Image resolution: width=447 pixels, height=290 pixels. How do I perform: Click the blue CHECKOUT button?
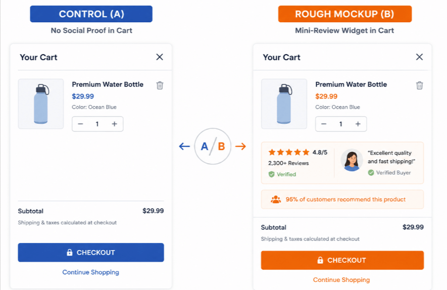coord(91,252)
